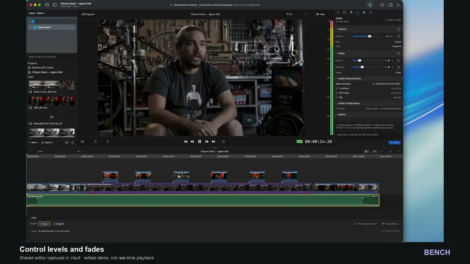Collapse the Audio Configuration section

(x=336, y=103)
